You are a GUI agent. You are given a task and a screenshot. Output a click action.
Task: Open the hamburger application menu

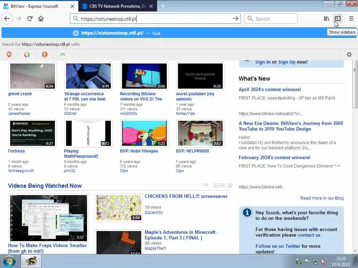click(351, 18)
